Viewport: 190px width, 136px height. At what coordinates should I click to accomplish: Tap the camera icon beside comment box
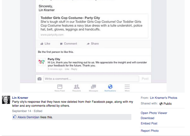(x=39, y=79)
